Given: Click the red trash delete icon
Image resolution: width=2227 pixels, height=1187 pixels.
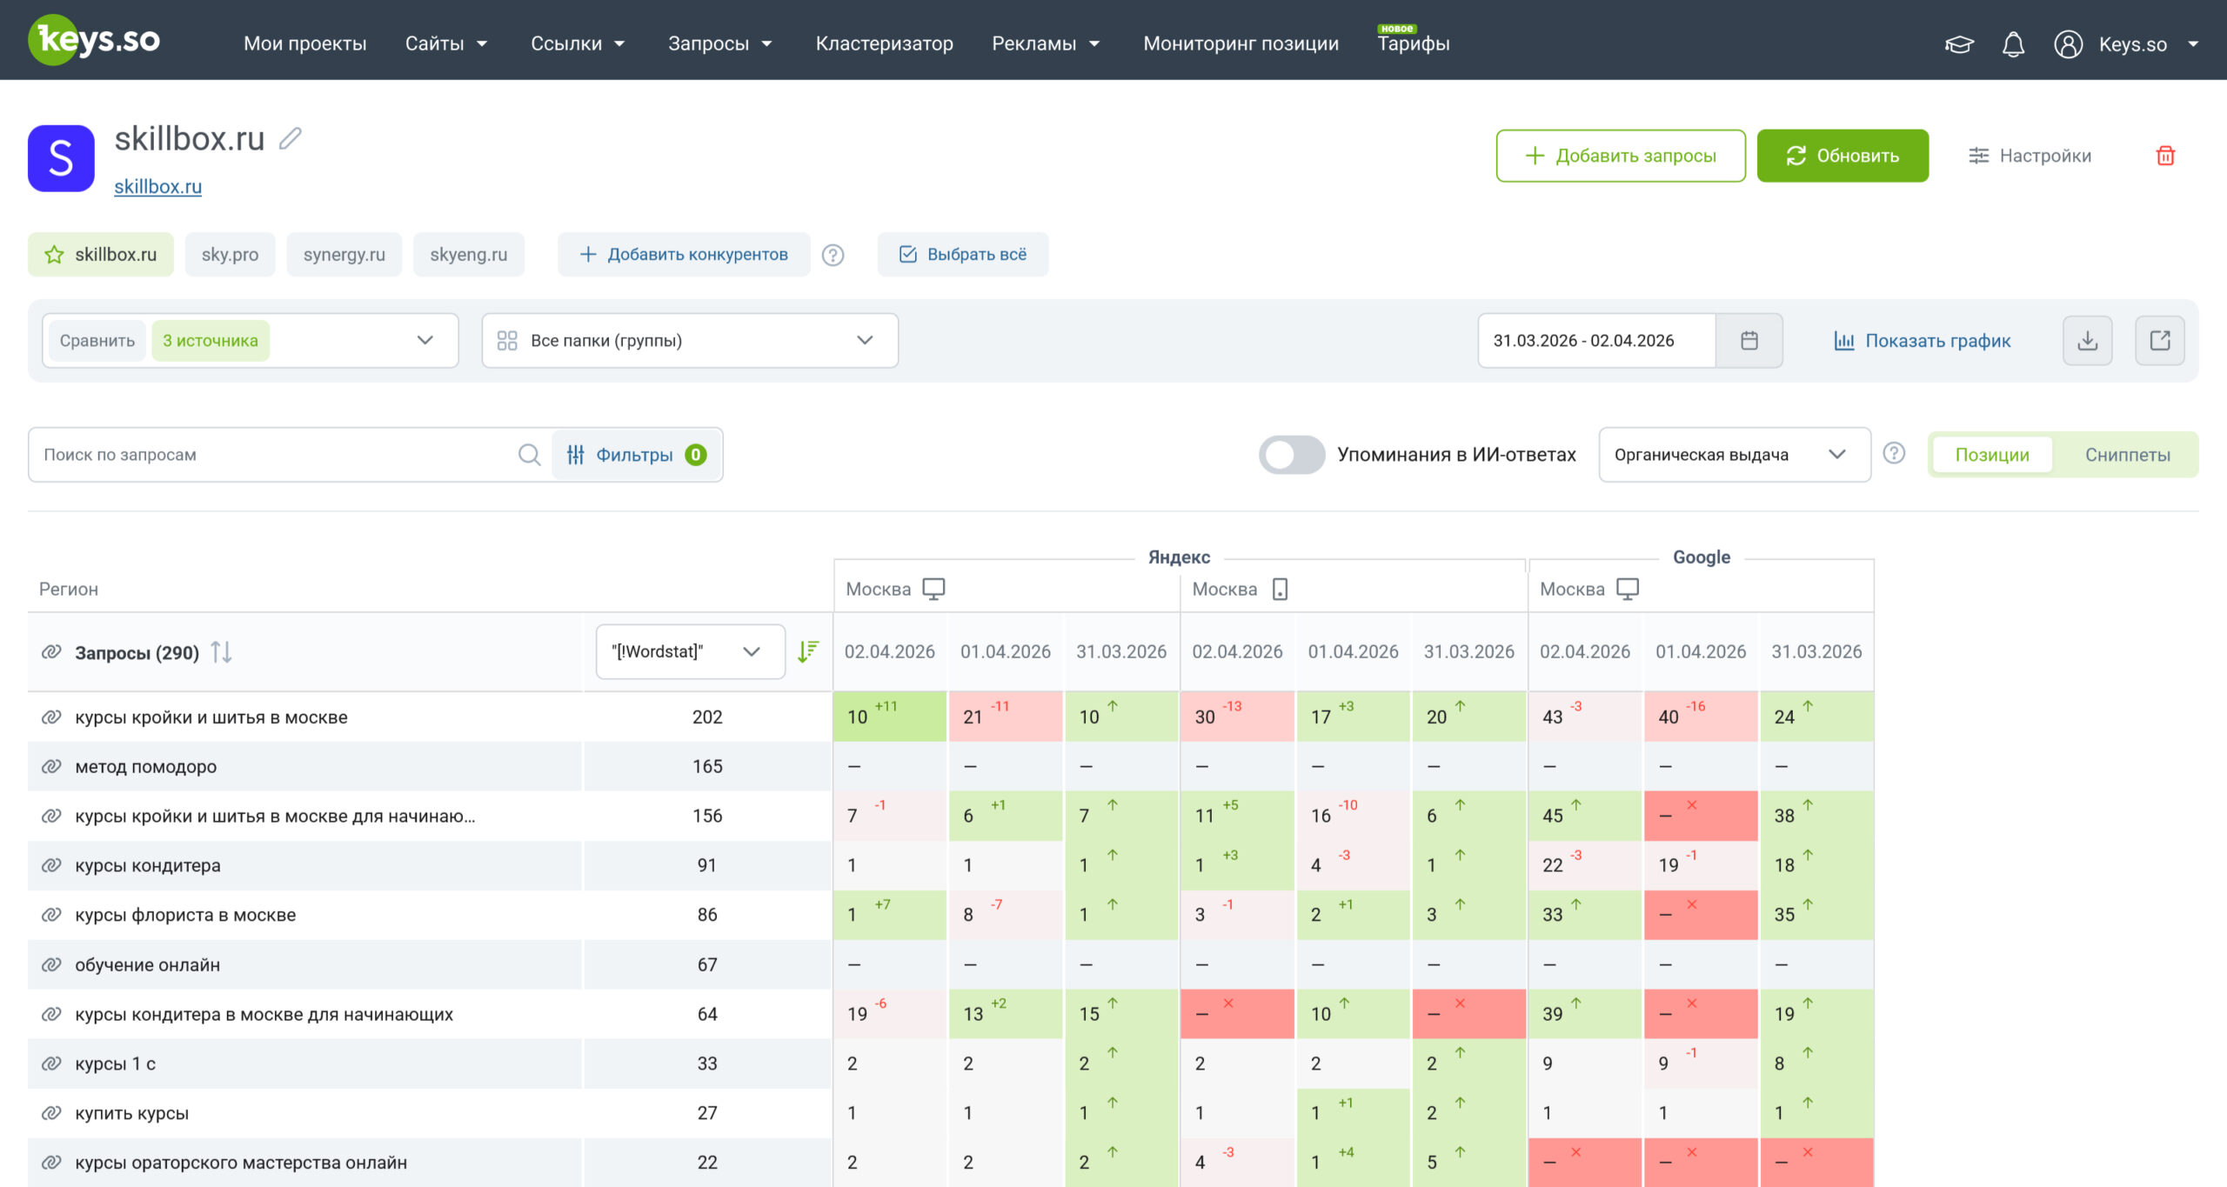Looking at the screenshot, I should [2165, 156].
